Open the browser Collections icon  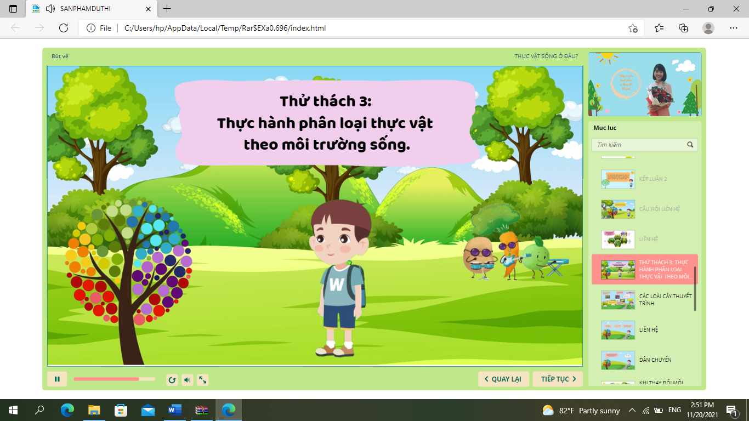[683, 28]
